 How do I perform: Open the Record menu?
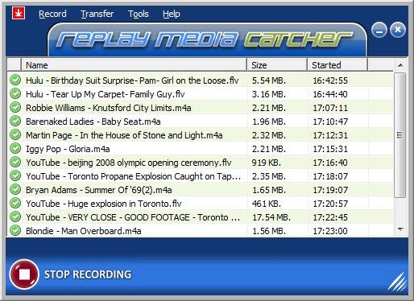point(52,14)
